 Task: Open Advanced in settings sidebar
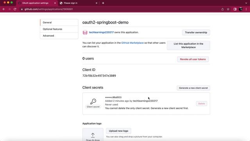tap(59, 36)
